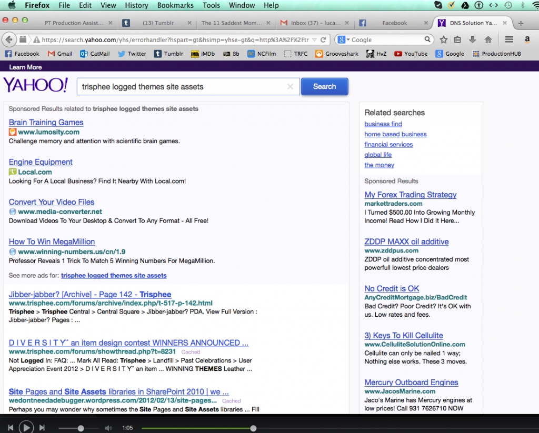
Task: Close the DNS Solution Yahoo tab
Action: coord(505,23)
